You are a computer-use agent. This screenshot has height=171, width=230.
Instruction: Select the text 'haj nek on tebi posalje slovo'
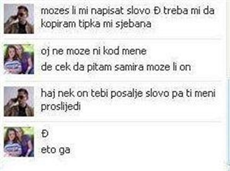click(105, 93)
